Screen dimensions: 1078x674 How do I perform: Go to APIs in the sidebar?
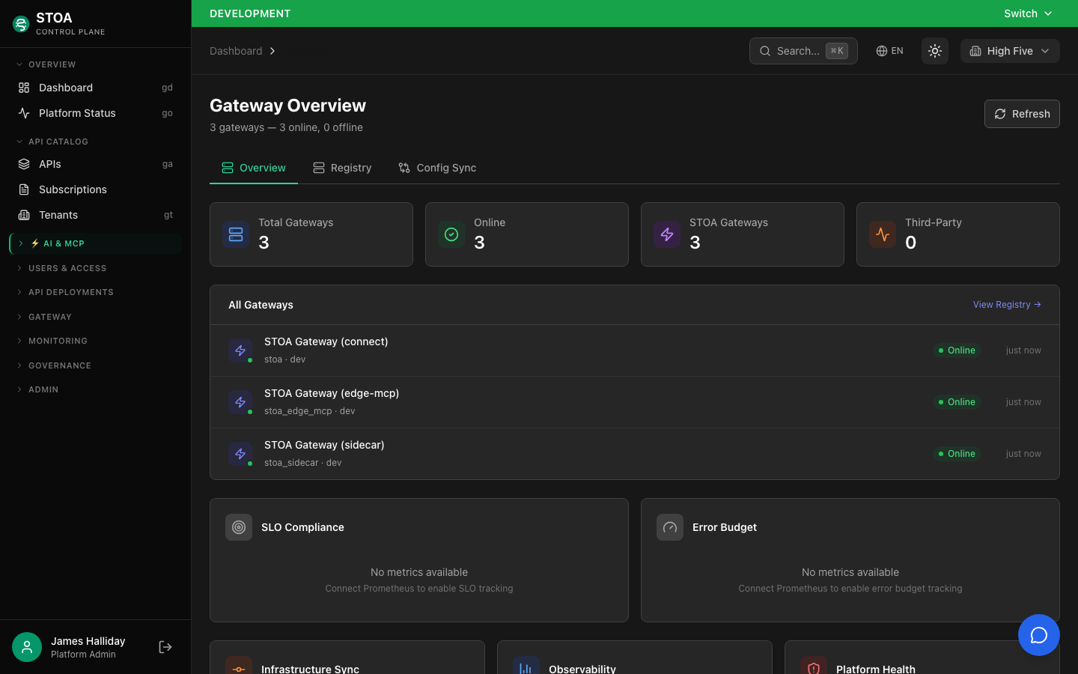[x=95, y=164]
